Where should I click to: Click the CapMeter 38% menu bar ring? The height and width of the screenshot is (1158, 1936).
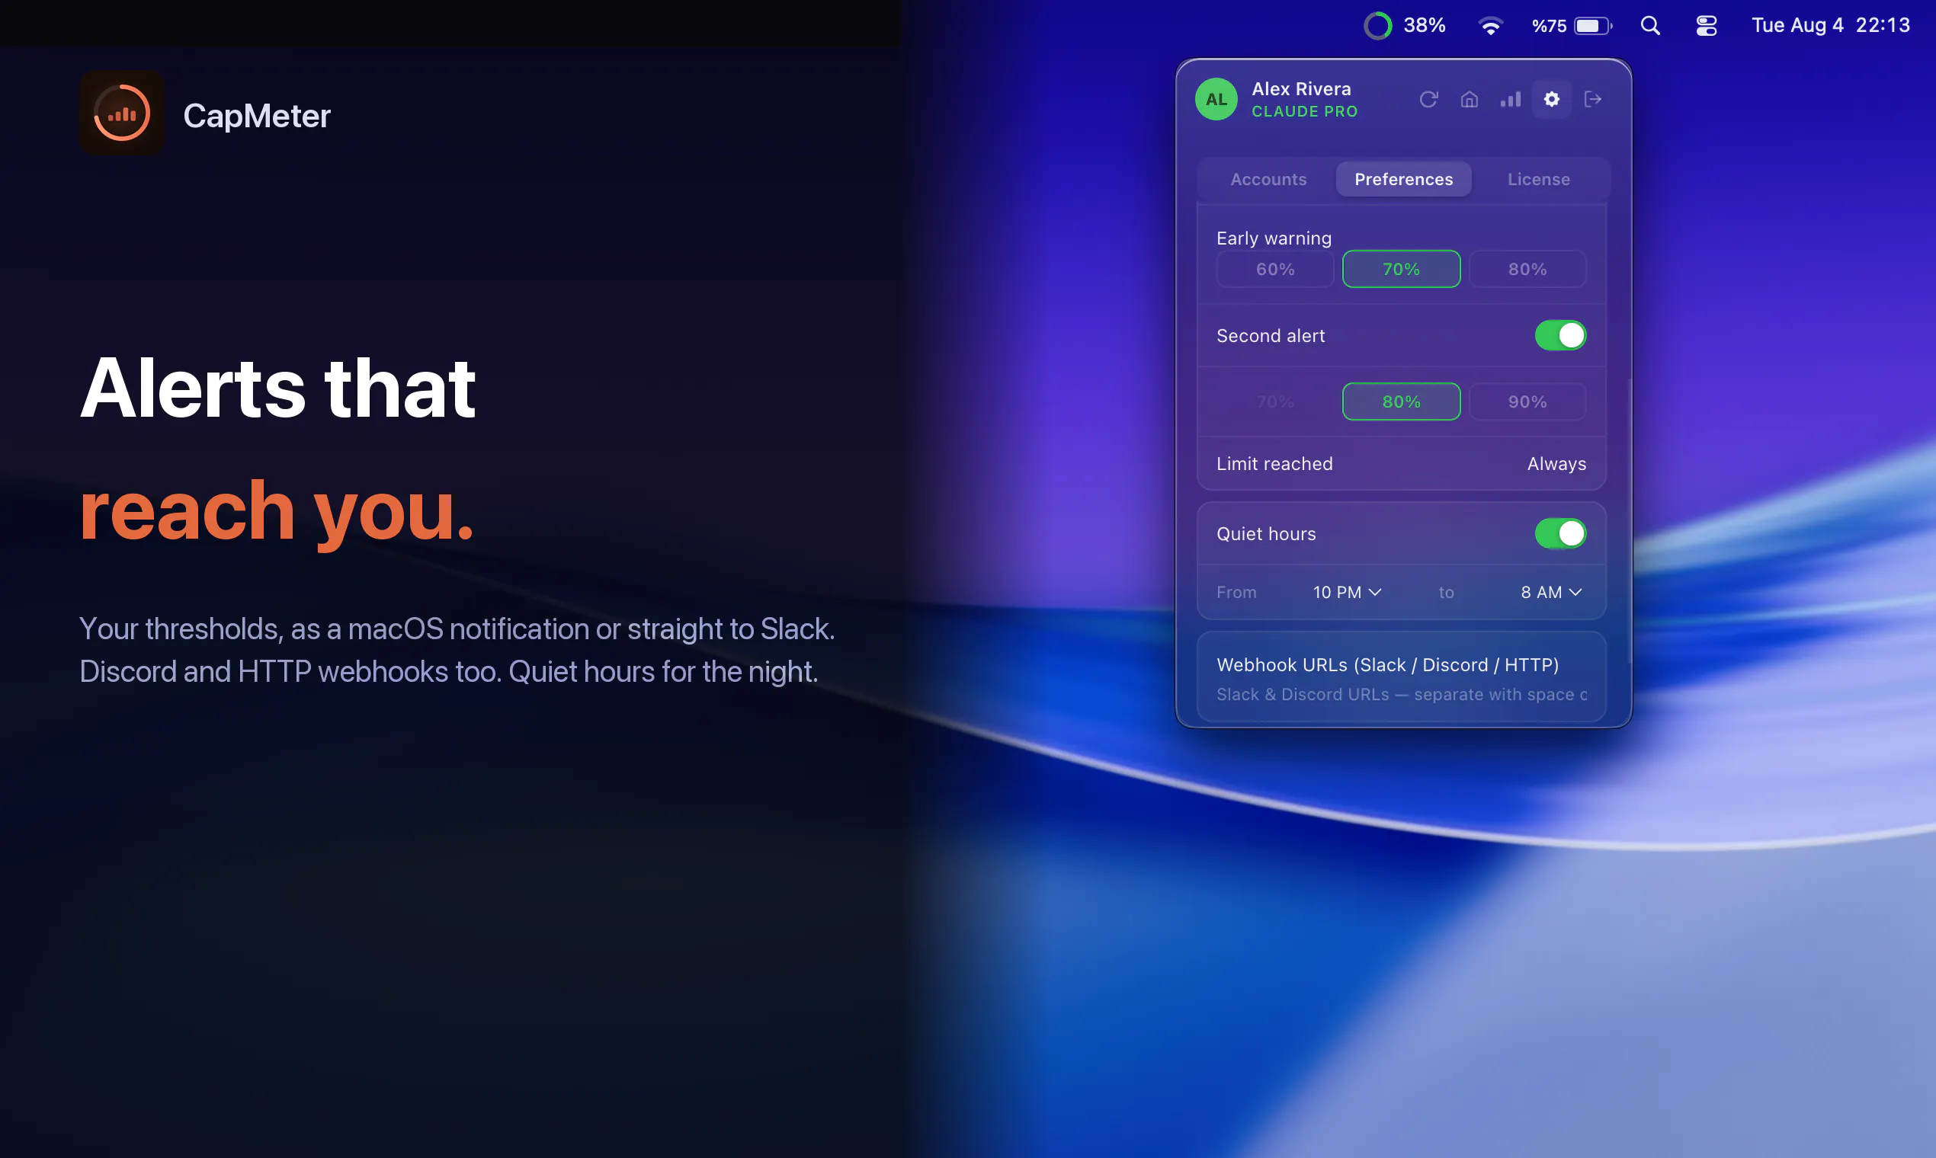pyautogui.click(x=1378, y=26)
